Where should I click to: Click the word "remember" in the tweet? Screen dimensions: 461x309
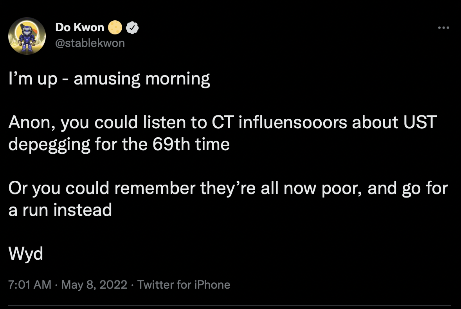[x=155, y=188]
